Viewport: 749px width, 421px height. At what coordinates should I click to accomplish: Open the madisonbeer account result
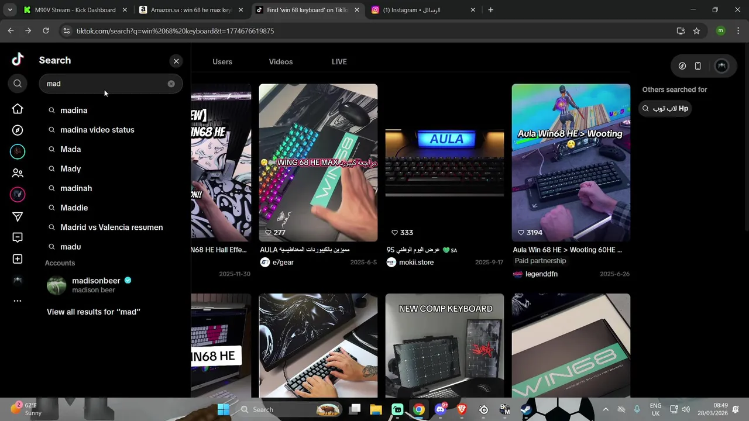point(110,285)
